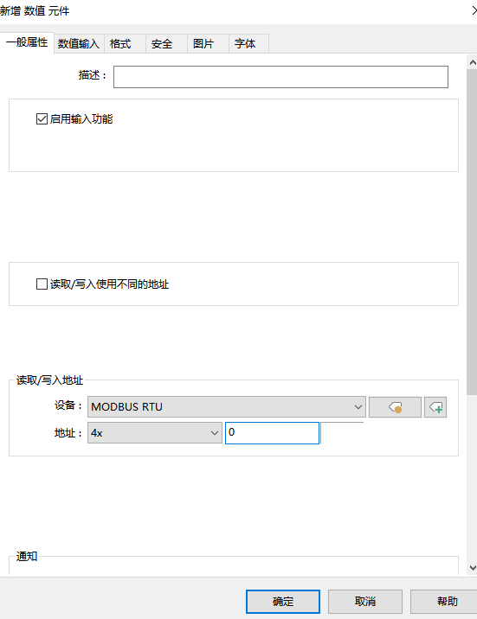Open the address tag library icon button
Viewport: 477px width, 619px height.
(x=395, y=407)
